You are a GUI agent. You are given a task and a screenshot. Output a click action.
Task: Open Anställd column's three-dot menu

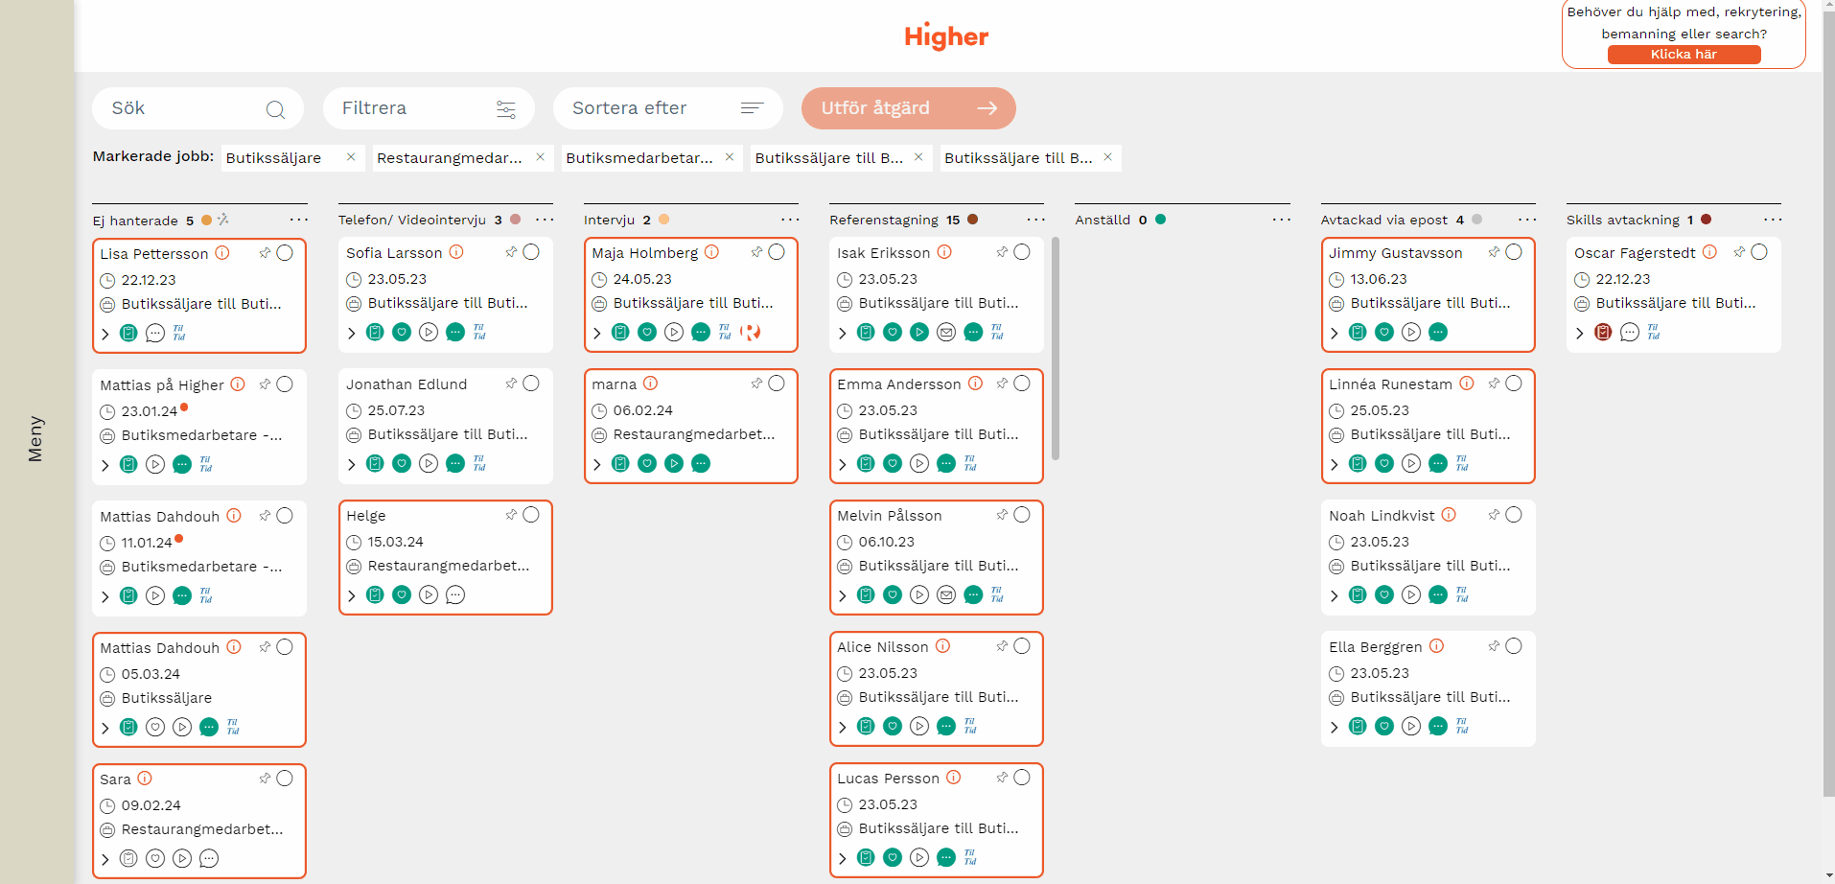click(1281, 220)
